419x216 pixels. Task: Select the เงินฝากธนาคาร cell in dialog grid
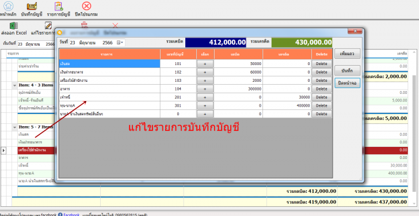[110, 72]
